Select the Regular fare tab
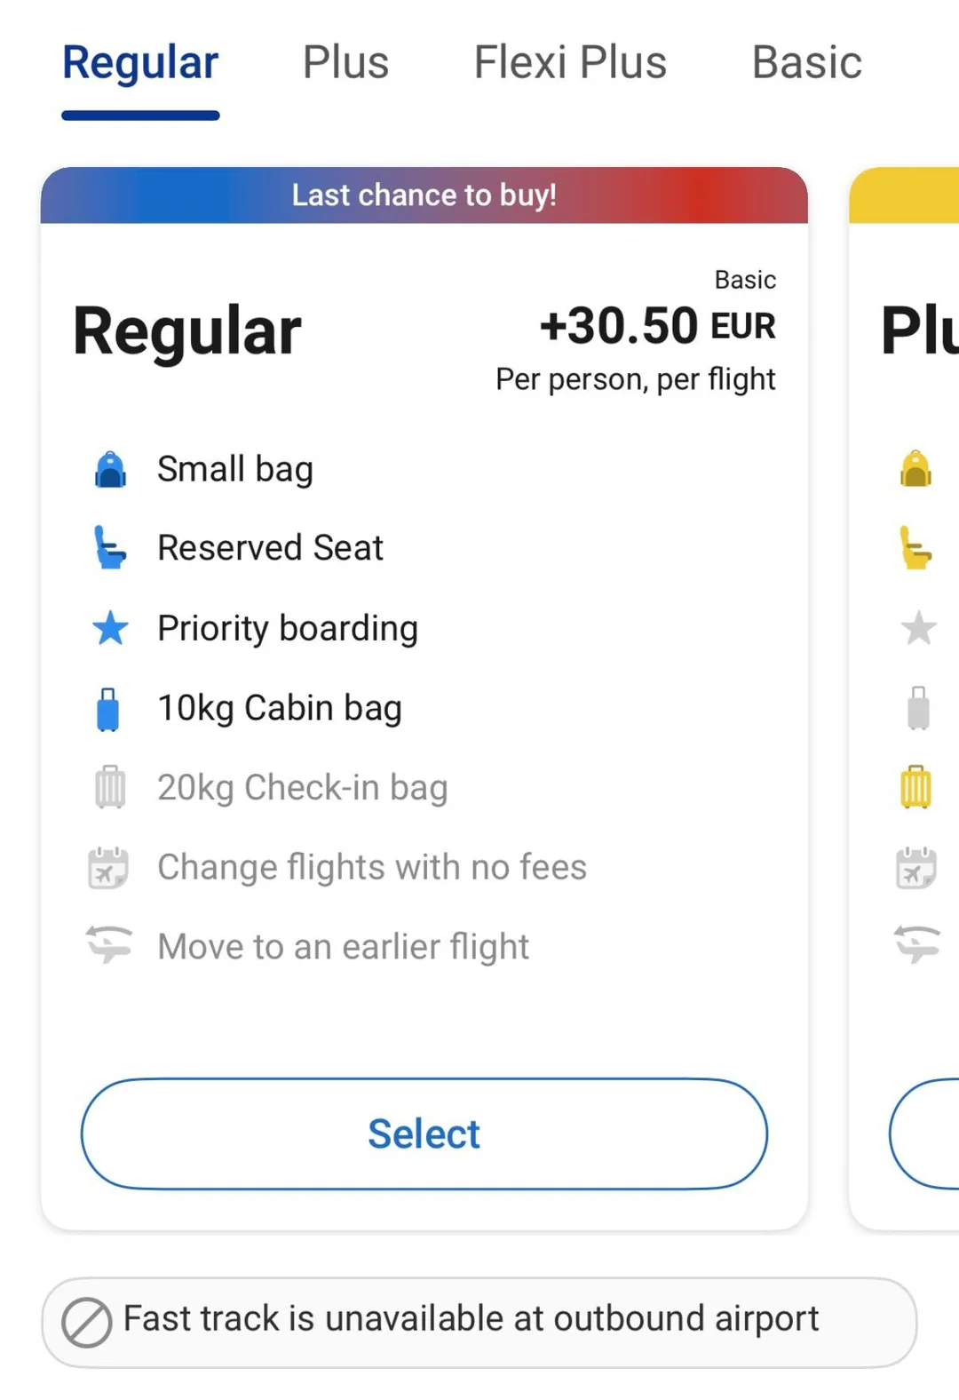 pyautogui.click(x=140, y=62)
